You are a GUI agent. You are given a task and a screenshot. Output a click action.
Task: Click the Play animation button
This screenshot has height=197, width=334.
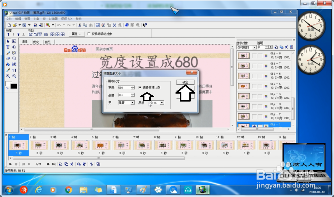point(10,164)
